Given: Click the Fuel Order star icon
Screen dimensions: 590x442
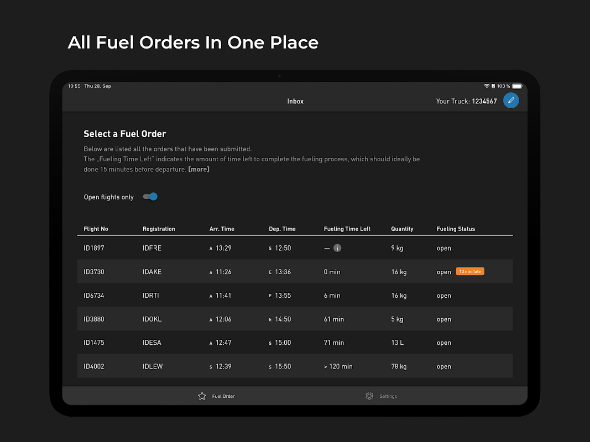Looking at the screenshot, I should 202,396.
